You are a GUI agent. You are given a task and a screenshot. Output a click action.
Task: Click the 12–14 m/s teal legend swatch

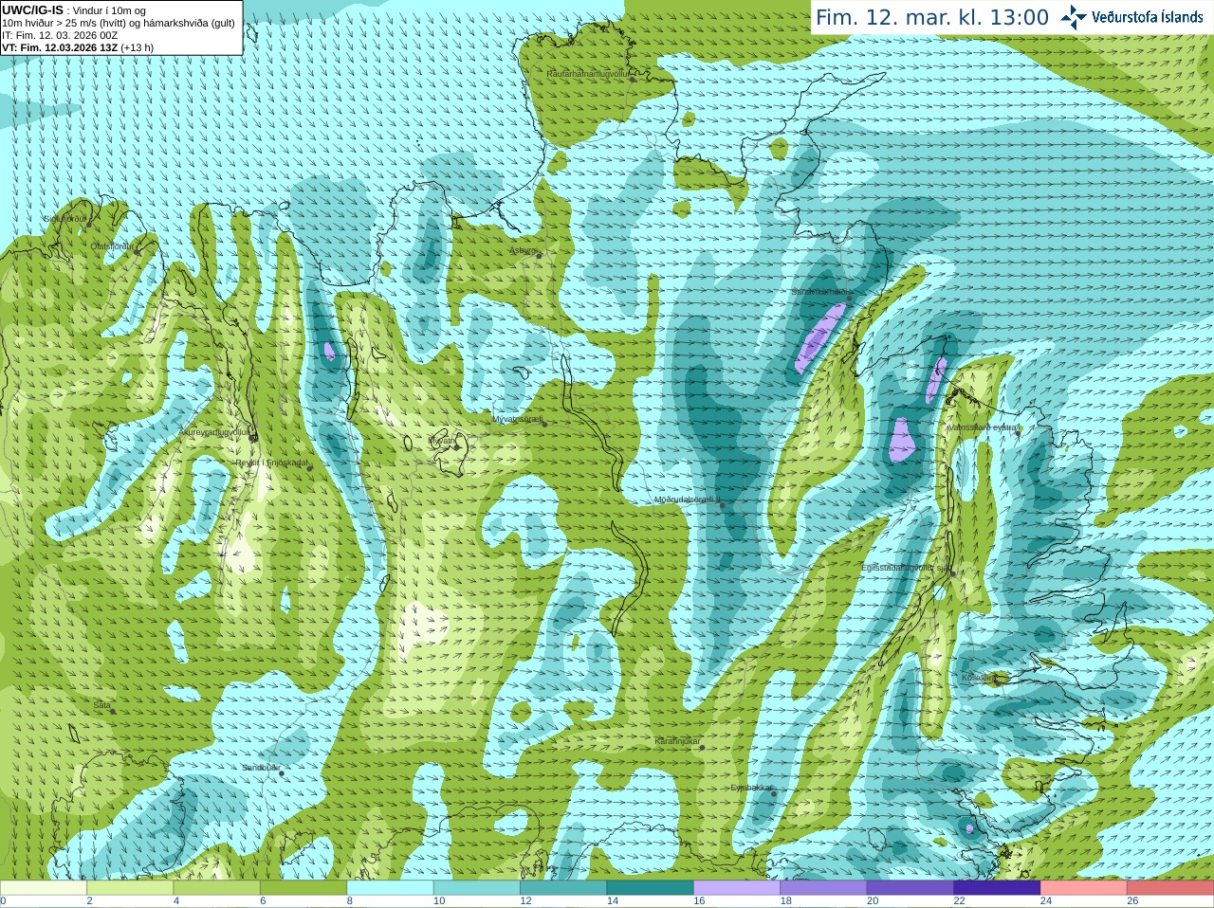click(x=563, y=888)
